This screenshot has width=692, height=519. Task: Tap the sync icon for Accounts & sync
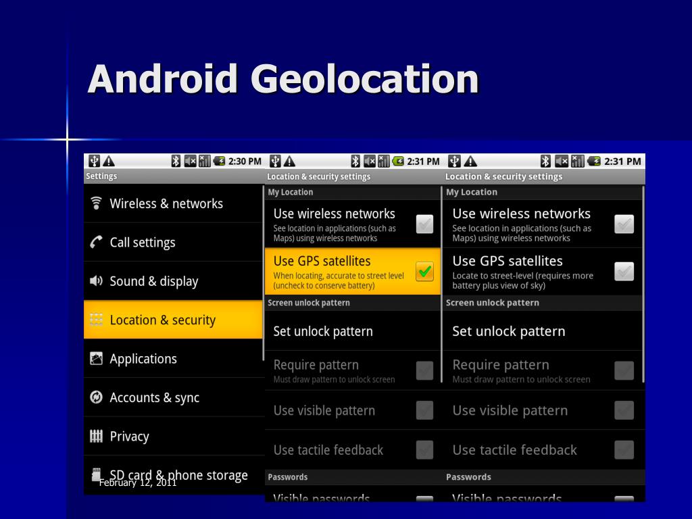pyautogui.click(x=96, y=397)
